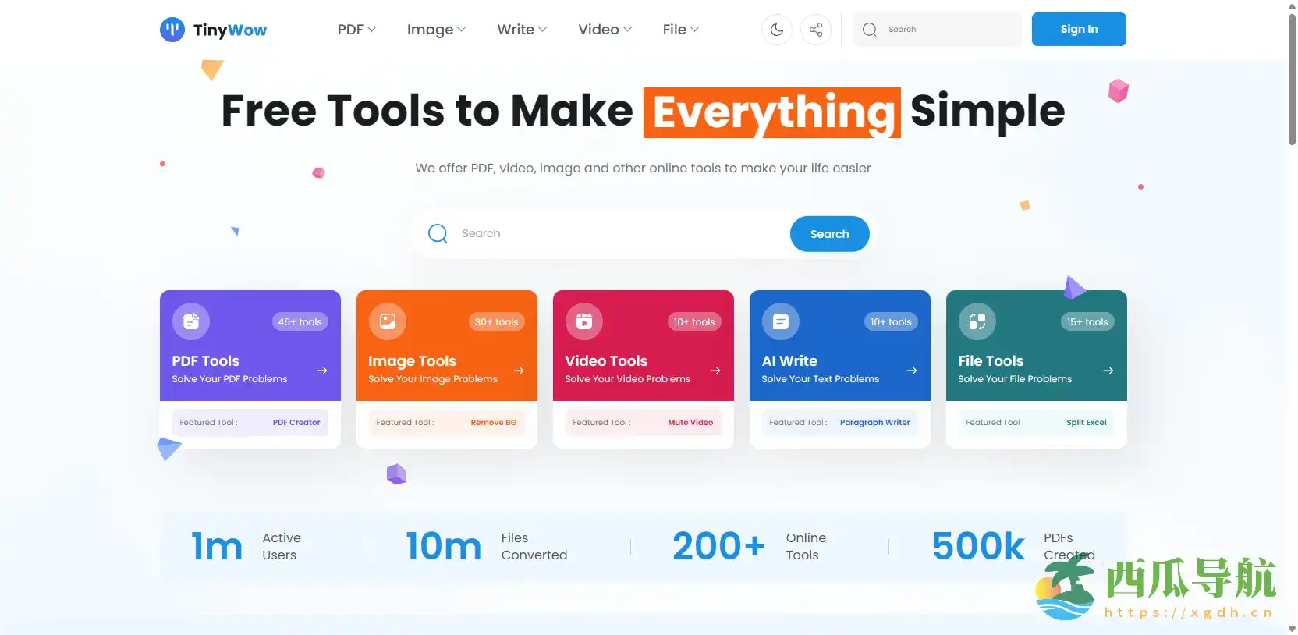
Task: Expand the Image dropdown menu
Action: [436, 30]
